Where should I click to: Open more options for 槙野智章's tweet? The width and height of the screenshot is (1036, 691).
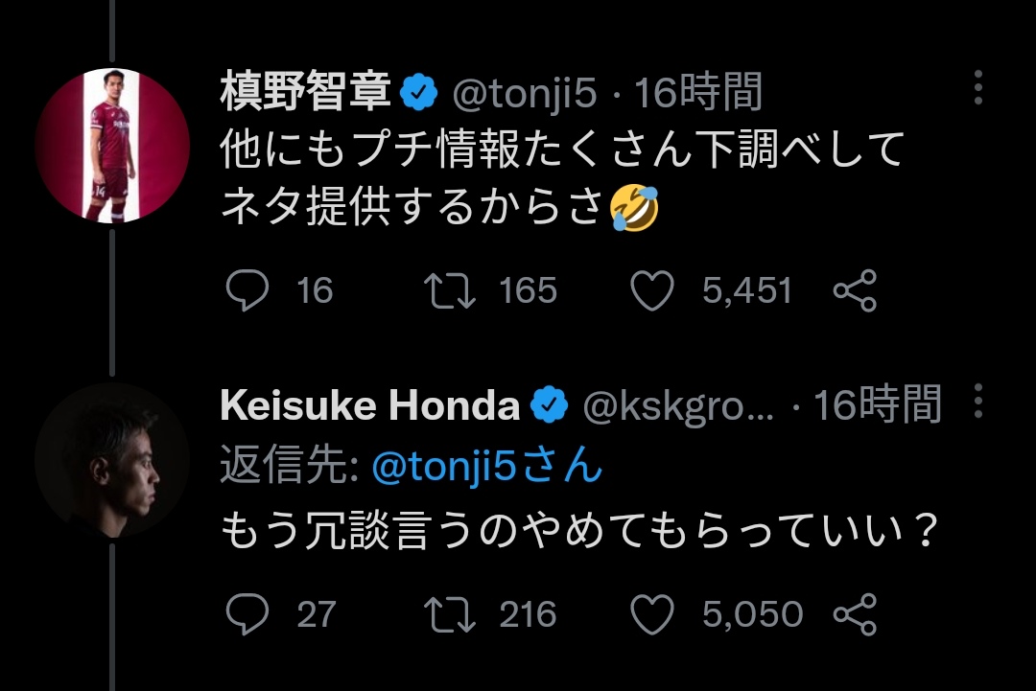coord(977,88)
